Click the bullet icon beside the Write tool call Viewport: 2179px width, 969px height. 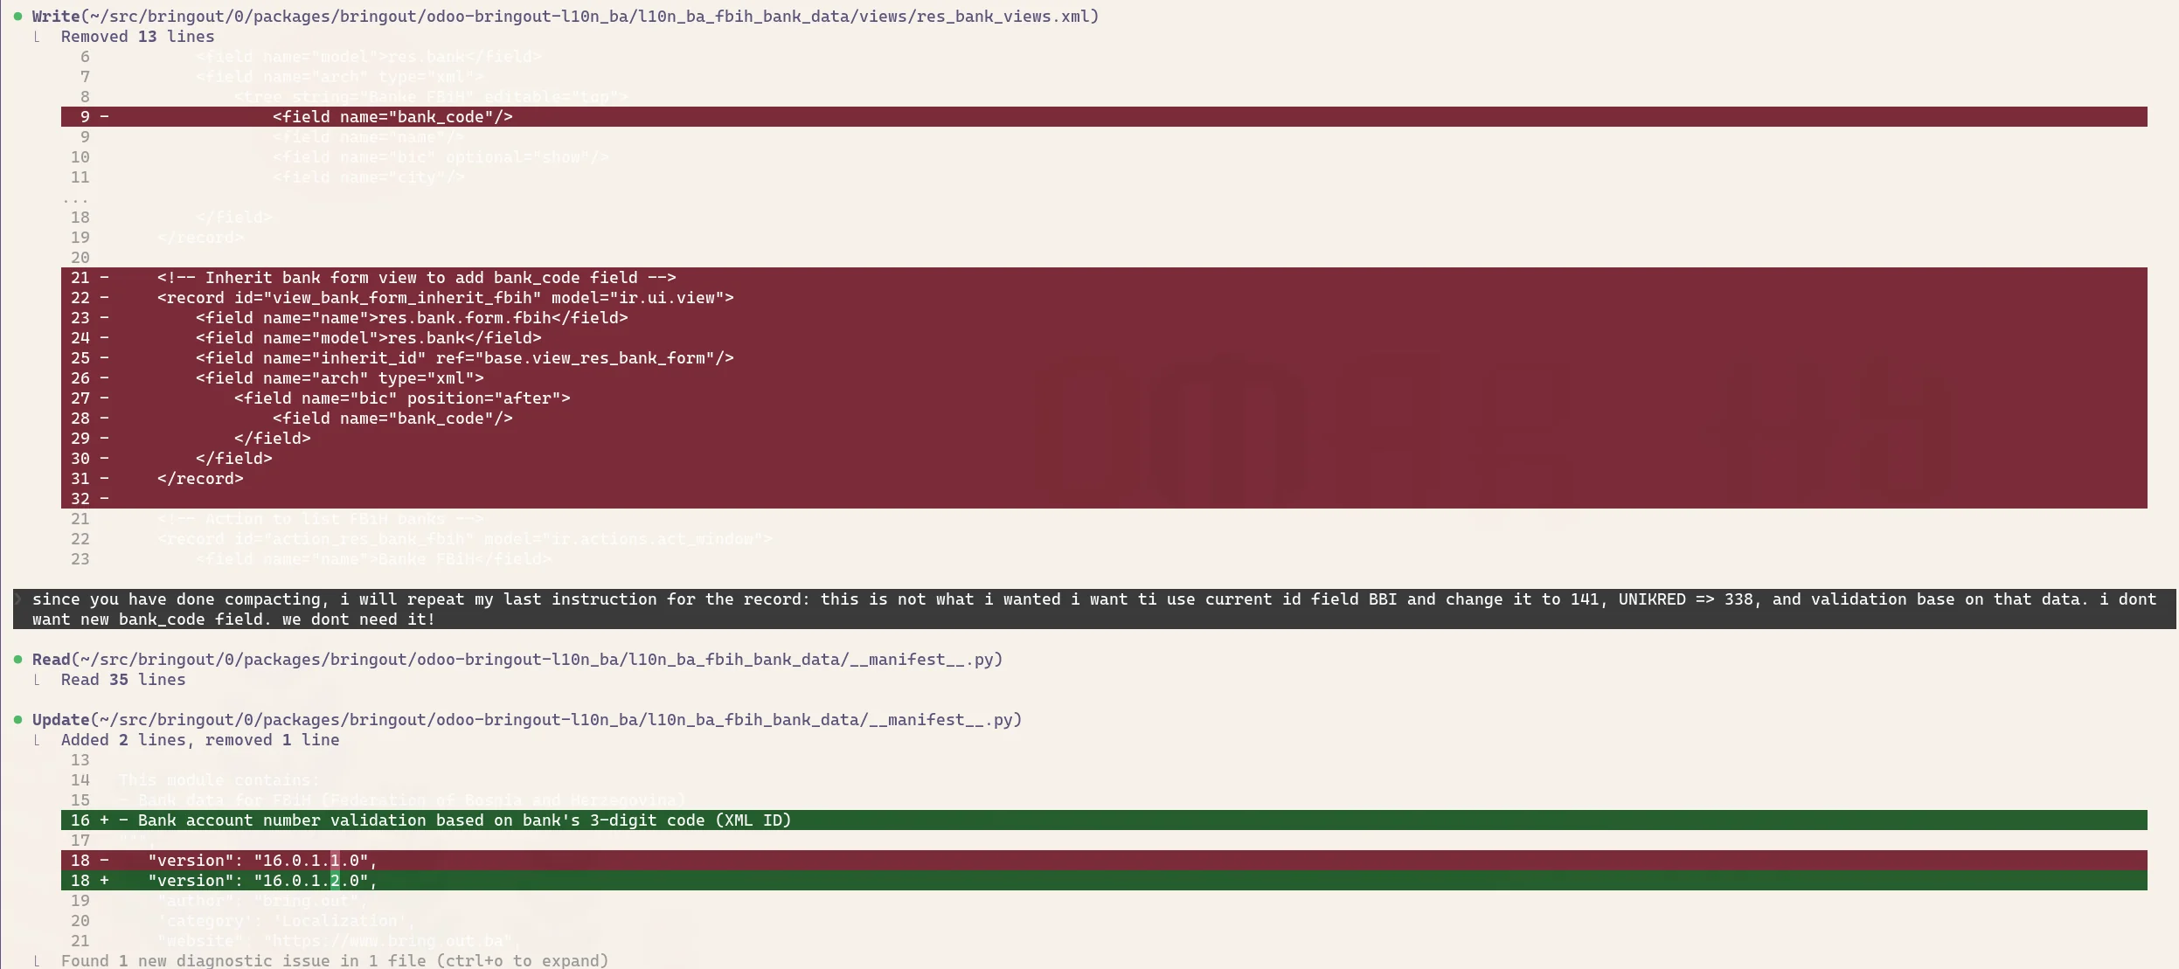pyautogui.click(x=17, y=15)
